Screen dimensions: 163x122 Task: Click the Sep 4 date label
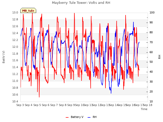tap(29, 105)
